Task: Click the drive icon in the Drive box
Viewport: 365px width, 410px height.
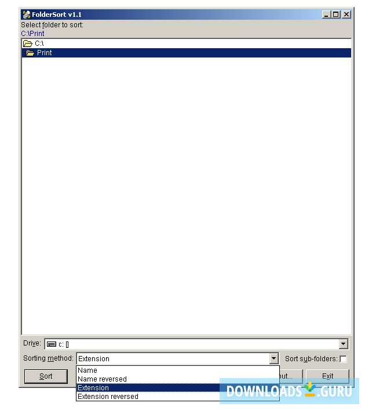Action: [52, 344]
